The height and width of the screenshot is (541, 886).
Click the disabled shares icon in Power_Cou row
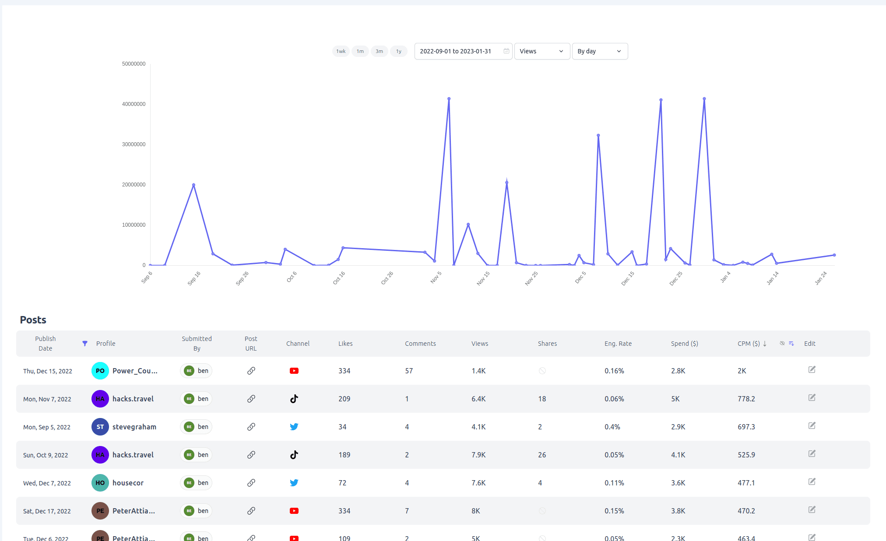pyautogui.click(x=542, y=371)
